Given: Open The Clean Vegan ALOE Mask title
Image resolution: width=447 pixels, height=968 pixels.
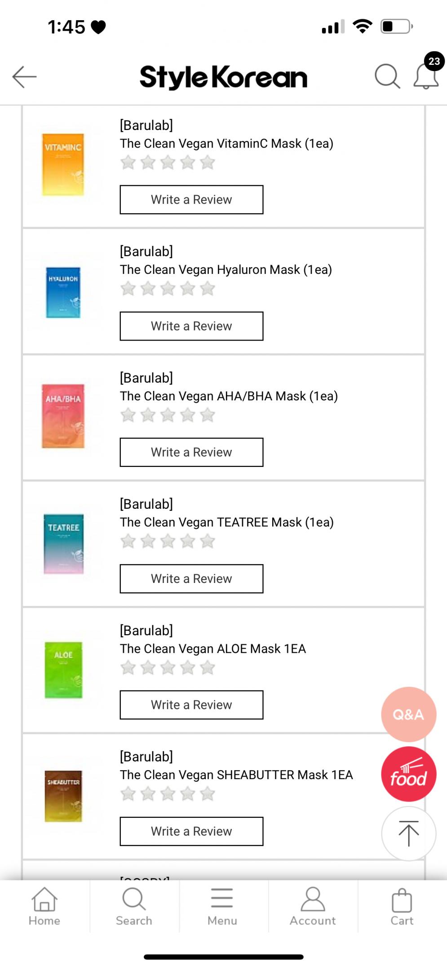Looking at the screenshot, I should pyautogui.click(x=212, y=649).
